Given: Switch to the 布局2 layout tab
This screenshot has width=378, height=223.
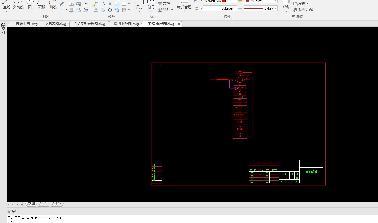Looking at the screenshot, I should 57,204.
